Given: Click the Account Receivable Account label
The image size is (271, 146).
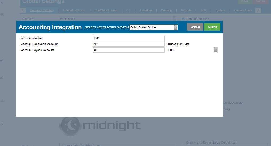Looking at the screenshot, I should (x=39, y=44).
